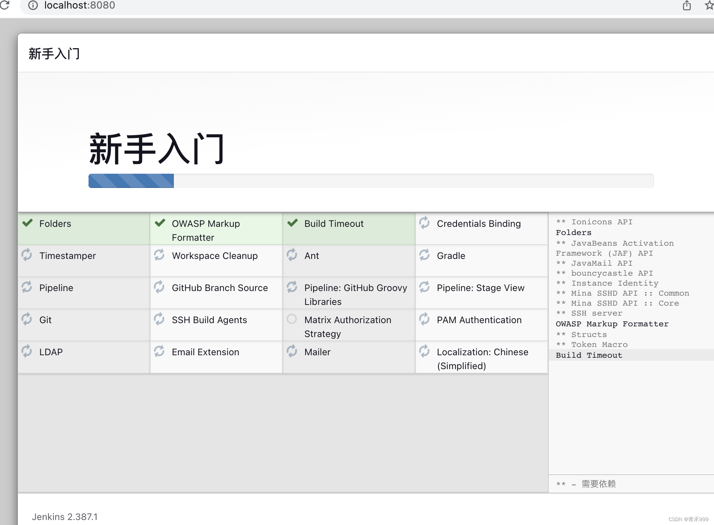
Task: Click the spinner icon beside Timestamper
Action: pyautogui.click(x=27, y=255)
